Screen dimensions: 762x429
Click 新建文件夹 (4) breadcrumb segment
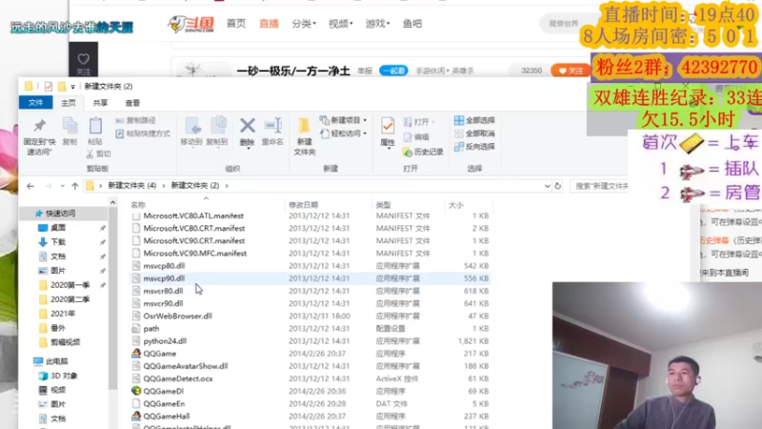tap(131, 186)
